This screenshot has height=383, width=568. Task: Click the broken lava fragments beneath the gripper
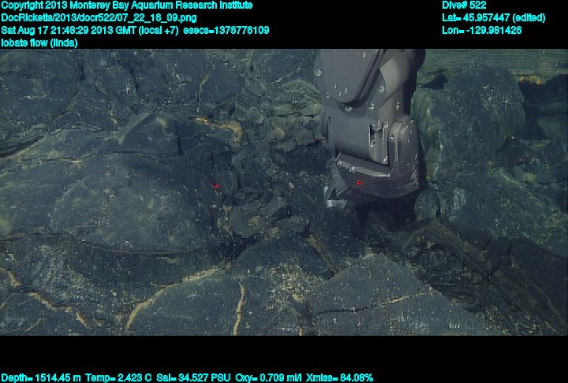[x=276, y=211]
